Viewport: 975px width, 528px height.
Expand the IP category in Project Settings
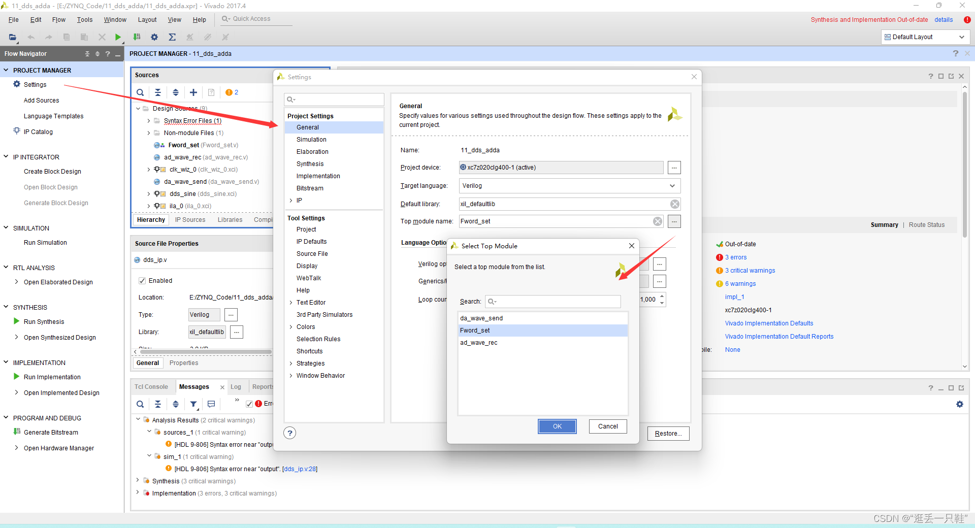pyautogui.click(x=291, y=201)
